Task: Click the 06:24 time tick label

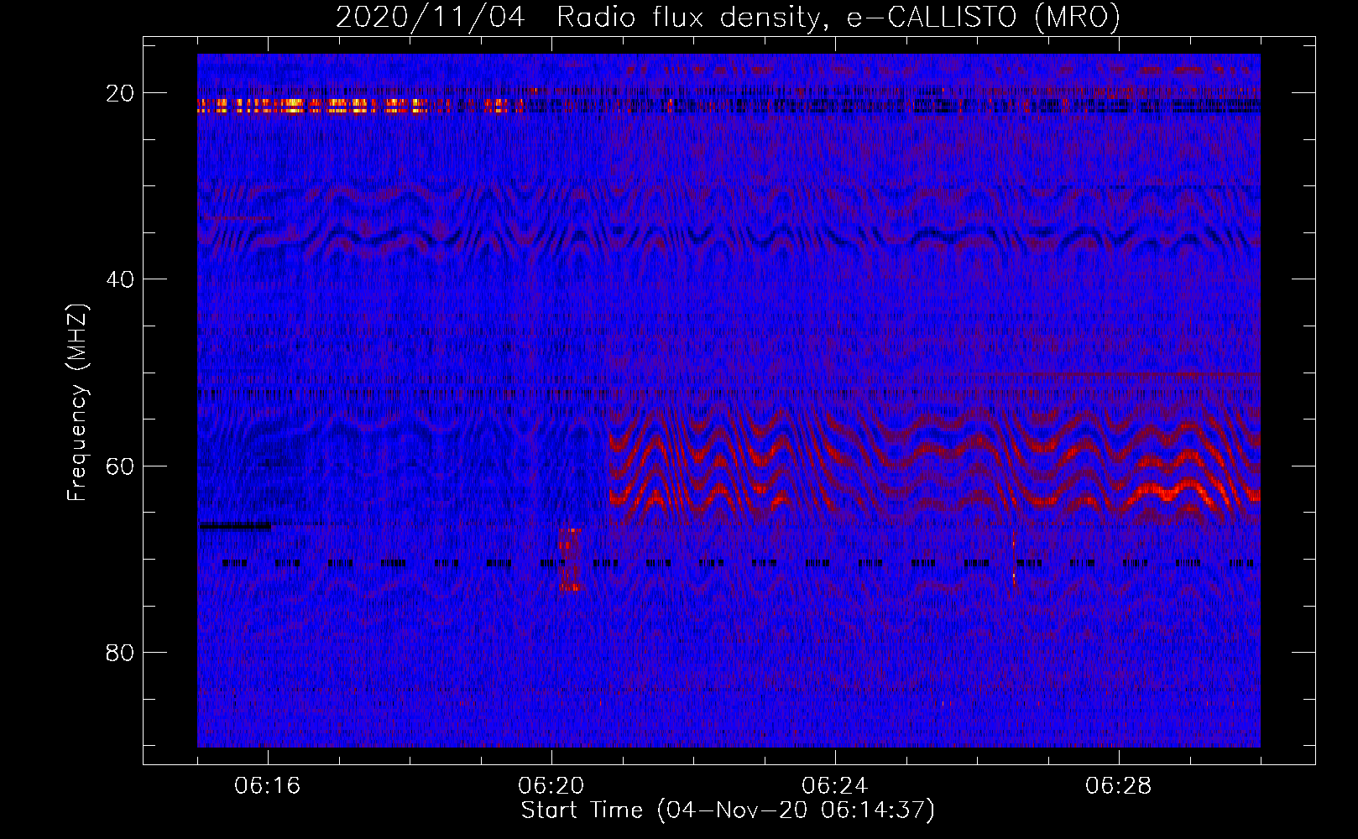Action: 835,786
